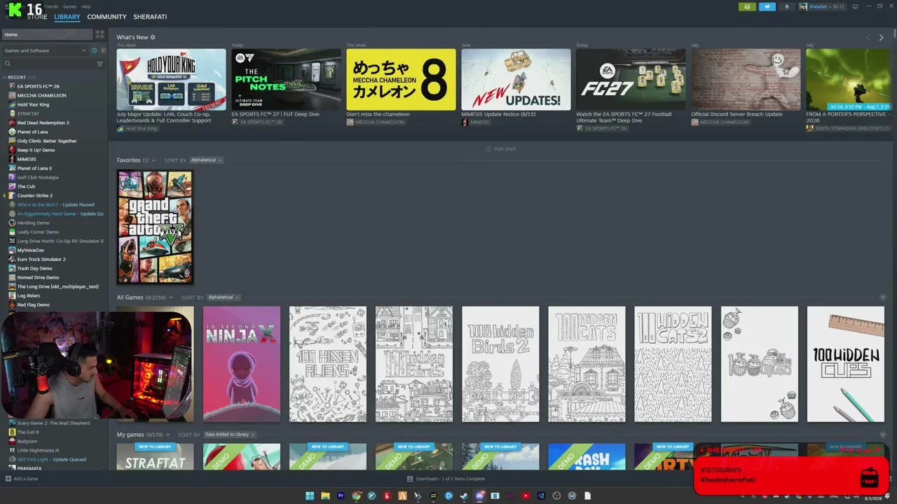Click the MIMESIS tag under update notice
Screen dimensions: 897x504
(475, 122)
